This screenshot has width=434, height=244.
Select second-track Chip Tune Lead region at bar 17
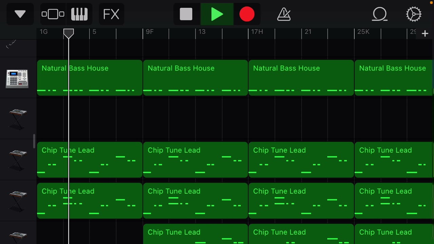(x=301, y=201)
